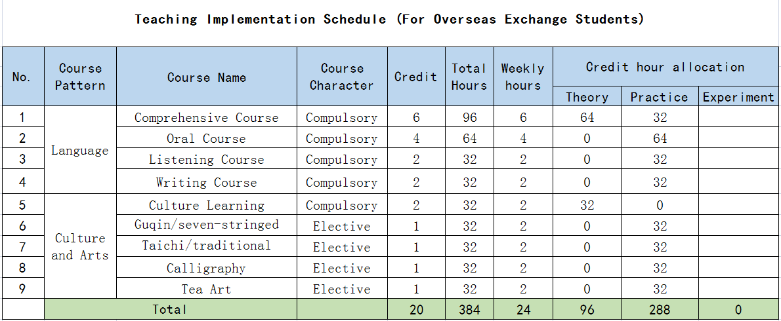Select the 'Listening Course' cell

(x=206, y=160)
